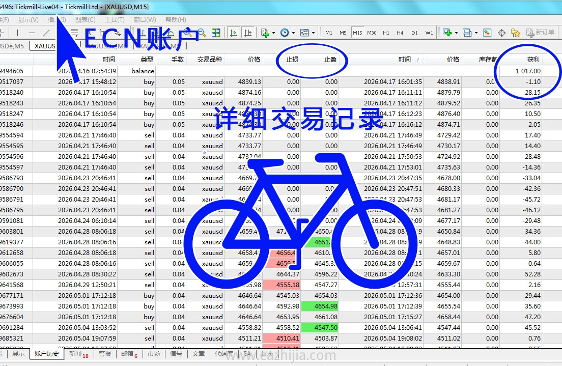This screenshot has height=366, width=562.
Task: Toggle the M15 timeframe button
Action: pyautogui.click(x=357, y=33)
